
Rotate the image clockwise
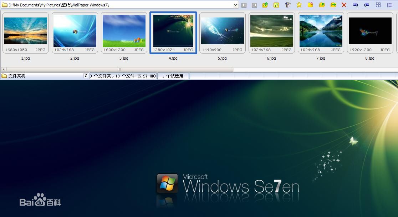point(366,5)
